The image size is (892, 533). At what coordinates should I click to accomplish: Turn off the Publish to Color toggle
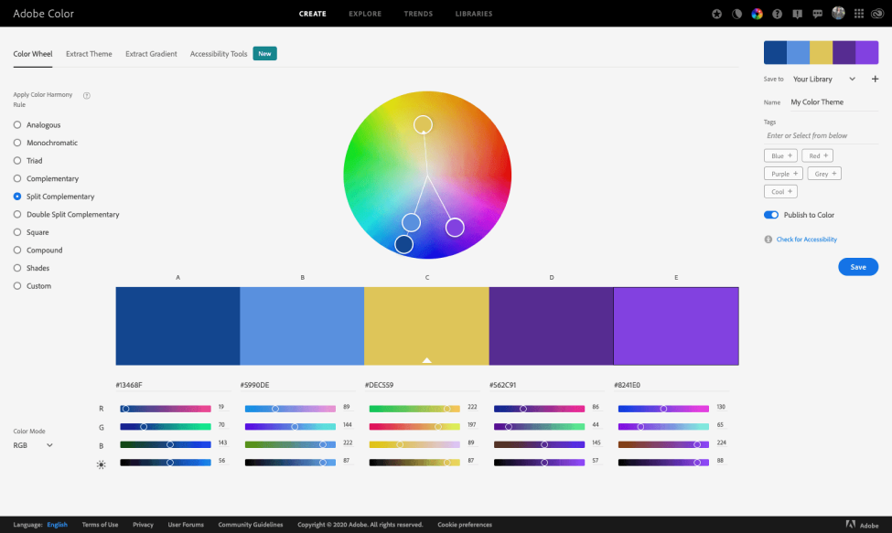(x=771, y=215)
